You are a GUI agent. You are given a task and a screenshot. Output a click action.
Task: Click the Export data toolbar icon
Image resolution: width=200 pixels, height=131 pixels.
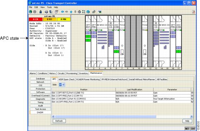[x=51, y=12]
